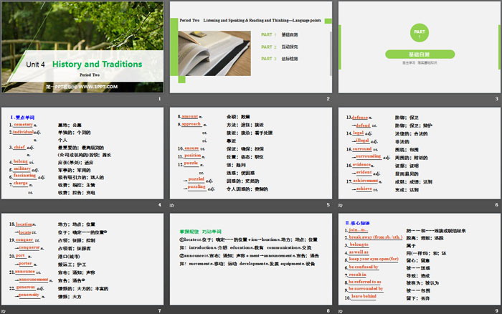
Task: Select slide 6 with vocabulary defence to achieve
Action: pyautogui.click(x=420, y=153)
